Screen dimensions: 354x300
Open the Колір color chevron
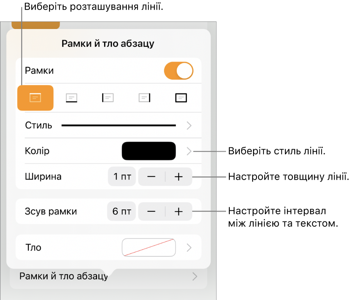point(189,151)
